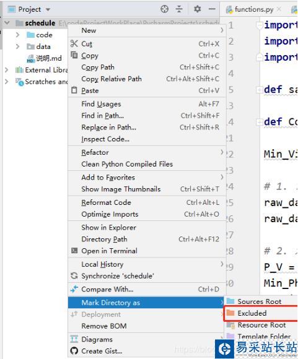Viewport: 298px width, 359px height.
Task: Hide the Project panel with minus icon
Action: point(212,9)
